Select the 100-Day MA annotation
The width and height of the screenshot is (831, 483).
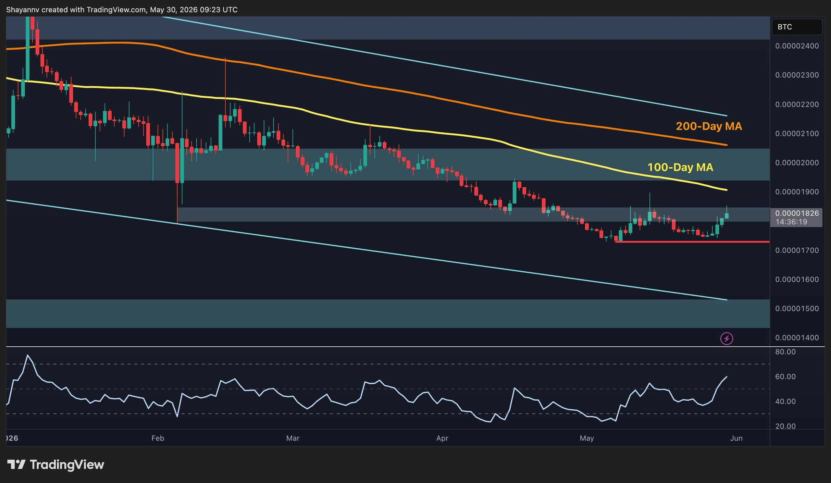pos(680,167)
